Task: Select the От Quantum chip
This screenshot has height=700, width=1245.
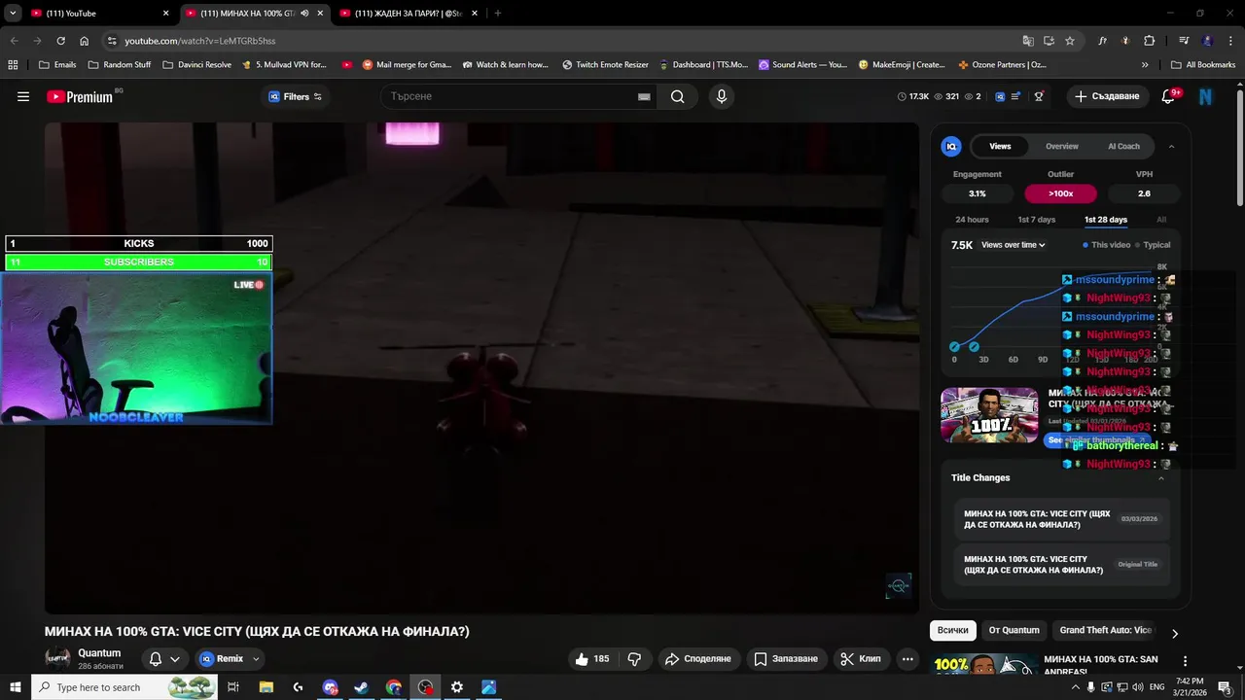Action: coord(1014,630)
